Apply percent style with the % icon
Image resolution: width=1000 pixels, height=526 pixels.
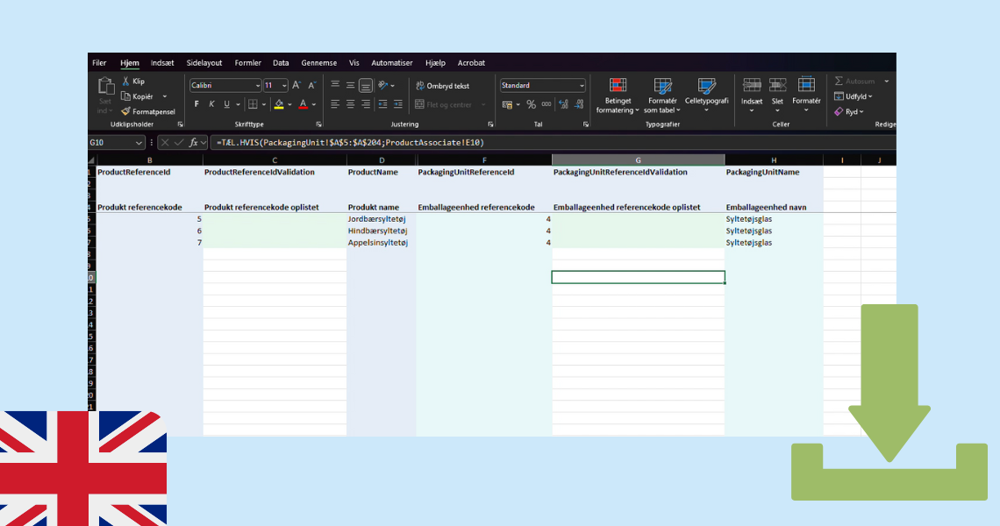[531, 104]
